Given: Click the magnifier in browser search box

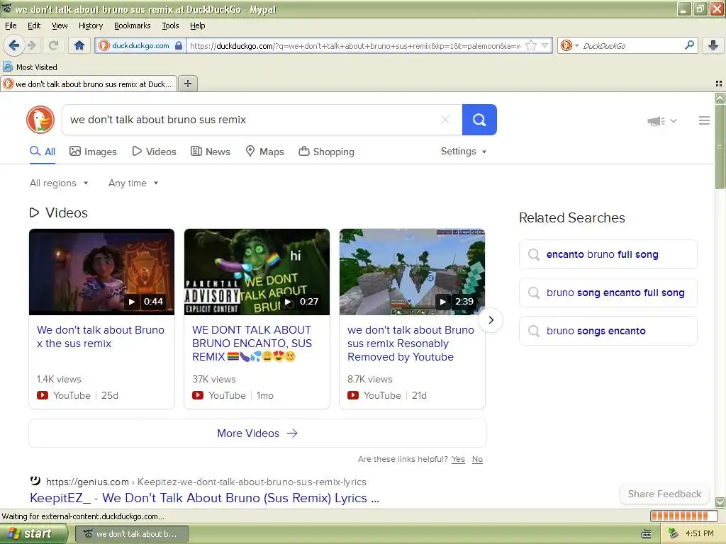Looking at the screenshot, I should pyautogui.click(x=689, y=45).
